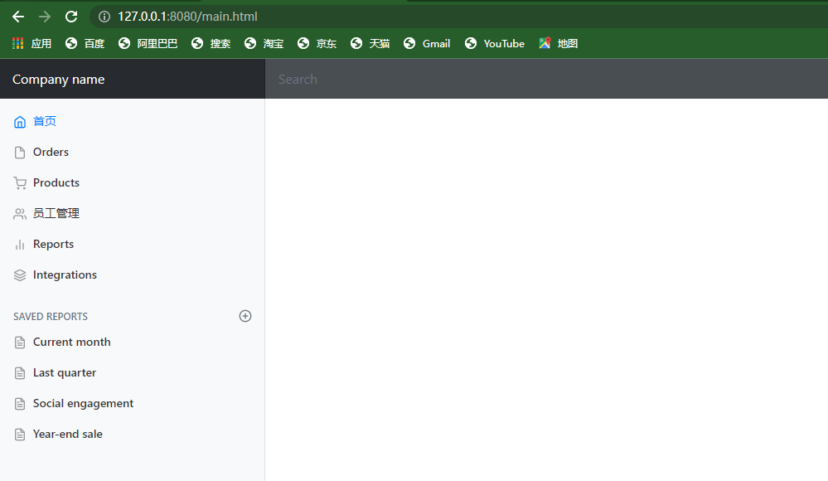Go to 首页 in sidebar
This screenshot has width=828, height=481.
coord(45,121)
